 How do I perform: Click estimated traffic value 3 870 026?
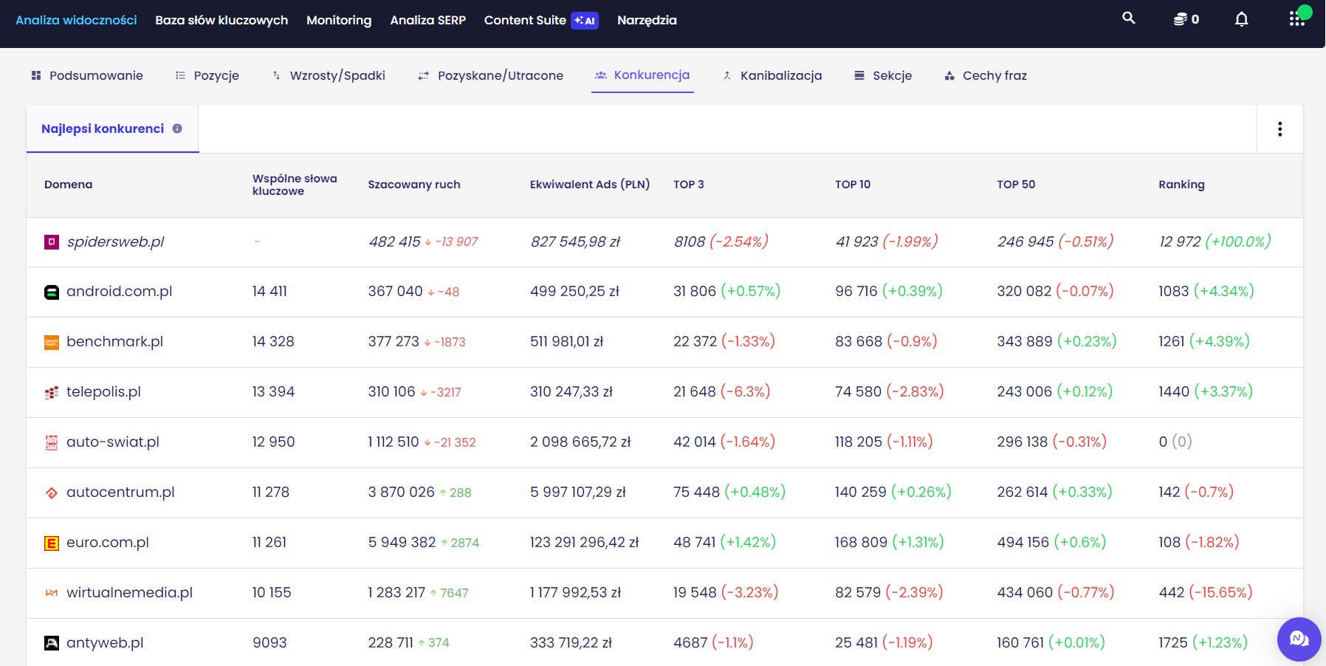[402, 492]
